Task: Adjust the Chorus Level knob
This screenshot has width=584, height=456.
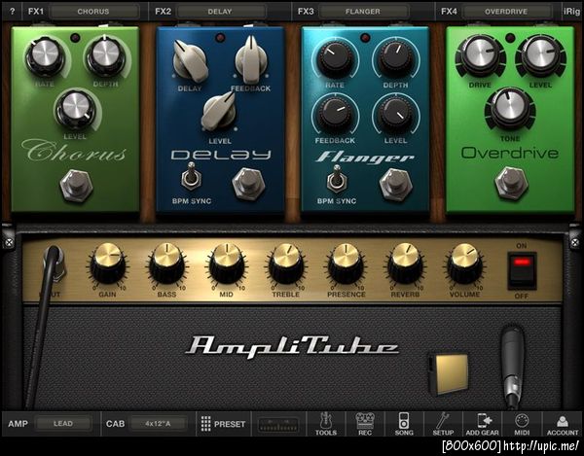Action: 75,109
